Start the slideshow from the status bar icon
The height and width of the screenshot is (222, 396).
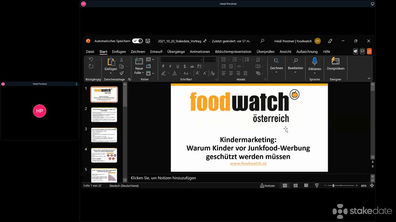point(316,185)
